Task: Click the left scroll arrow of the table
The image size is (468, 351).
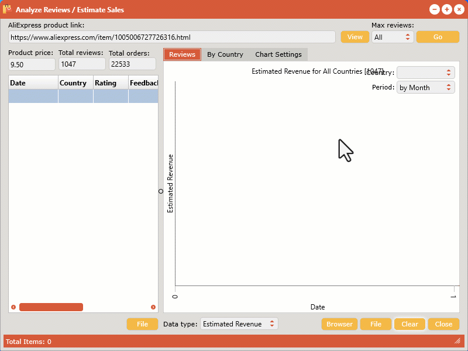Action: point(13,307)
